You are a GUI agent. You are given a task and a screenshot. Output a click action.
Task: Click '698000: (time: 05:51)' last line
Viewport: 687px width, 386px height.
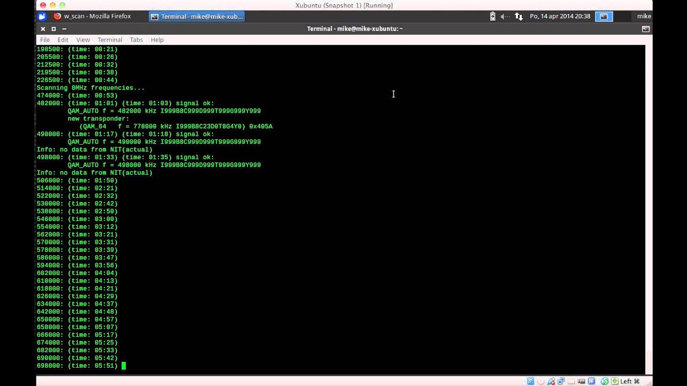tap(77, 366)
